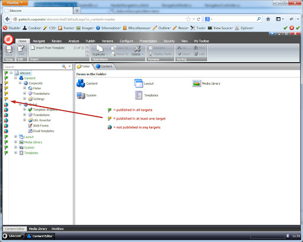Expand the Layout tree node
The image size is (303, 242).
pyautogui.click(x=15, y=137)
